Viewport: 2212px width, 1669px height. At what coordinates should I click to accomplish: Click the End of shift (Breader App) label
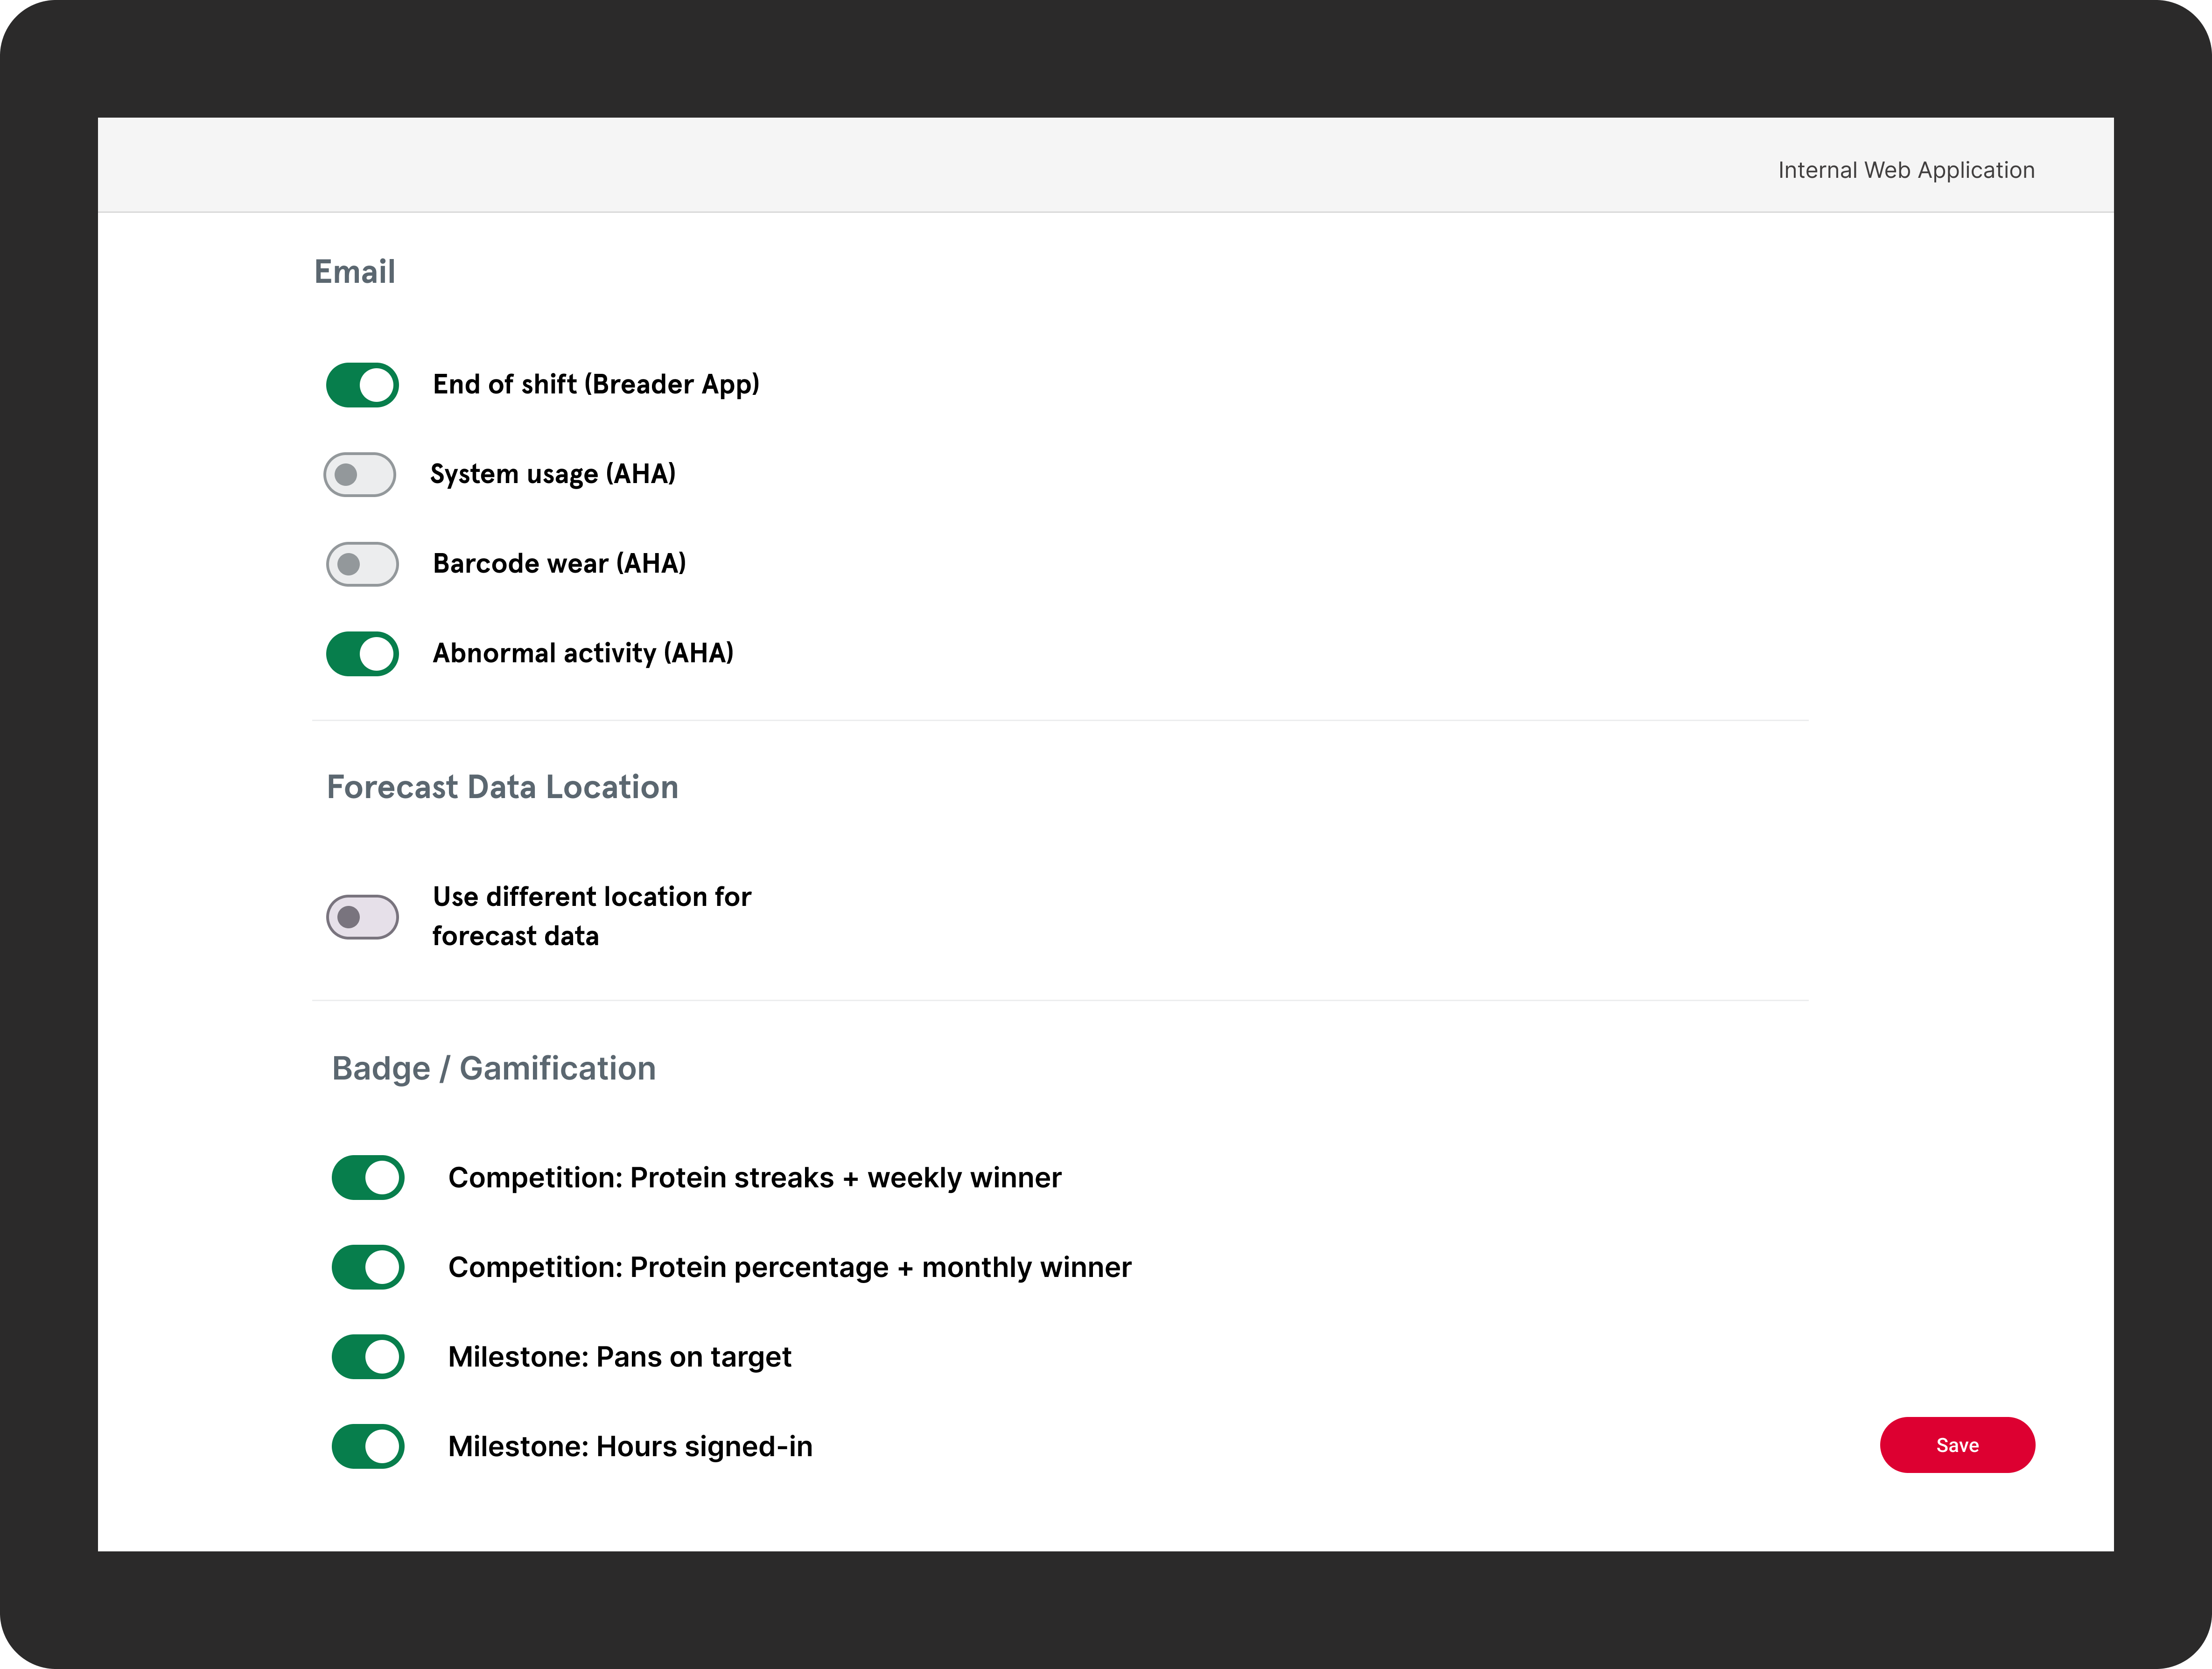click(596, 385)
